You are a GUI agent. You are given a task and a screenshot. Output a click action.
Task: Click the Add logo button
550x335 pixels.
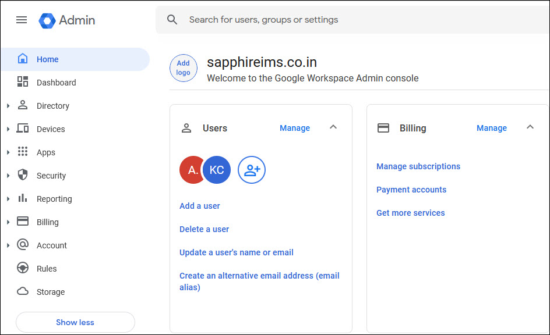coord(184,68)
